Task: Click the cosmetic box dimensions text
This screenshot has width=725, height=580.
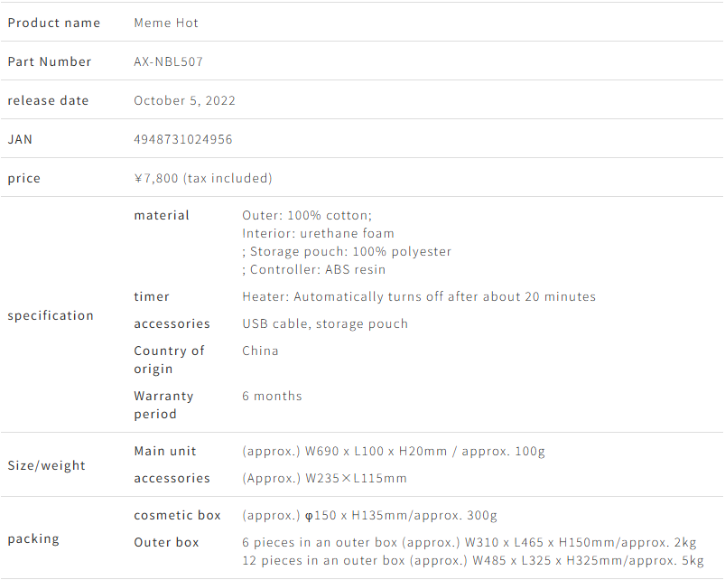Action: click(x=369, y=515)
